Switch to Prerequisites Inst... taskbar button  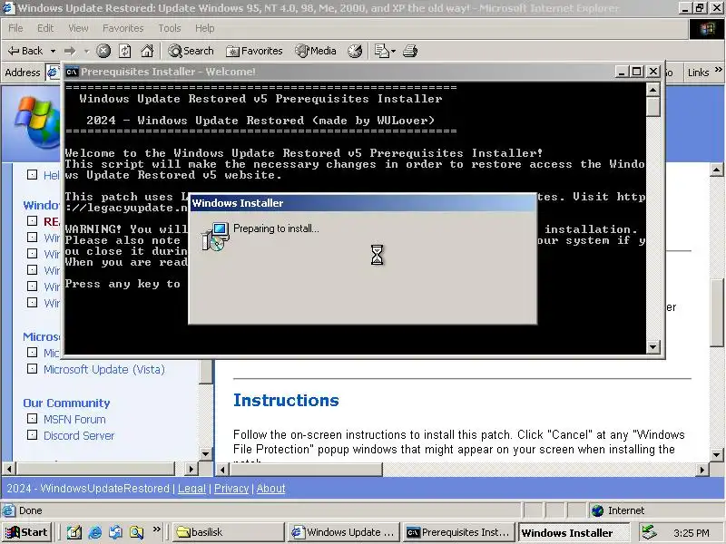tap(459, 532)
